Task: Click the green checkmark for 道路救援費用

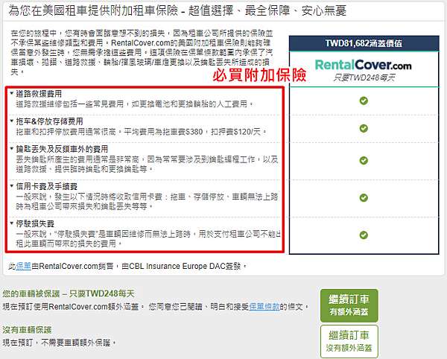Action: (x=364, y=101)
